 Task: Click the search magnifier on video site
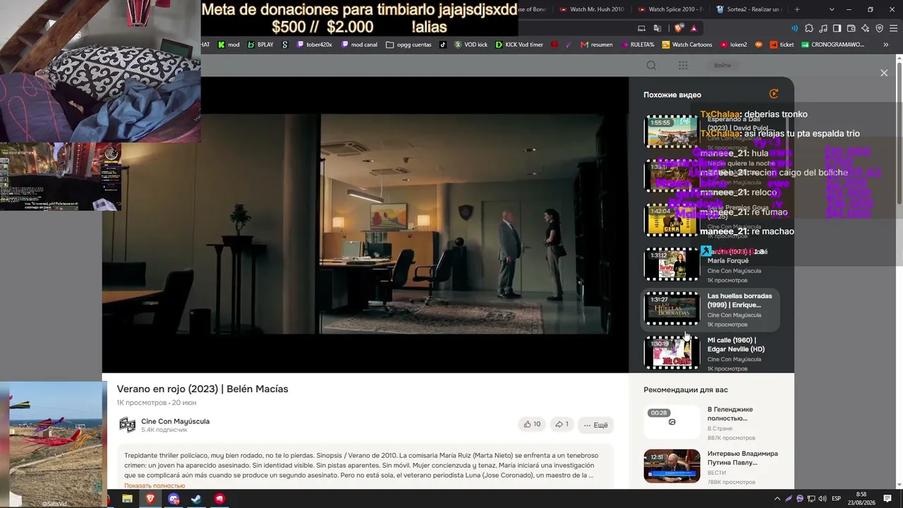click(651, 65)
